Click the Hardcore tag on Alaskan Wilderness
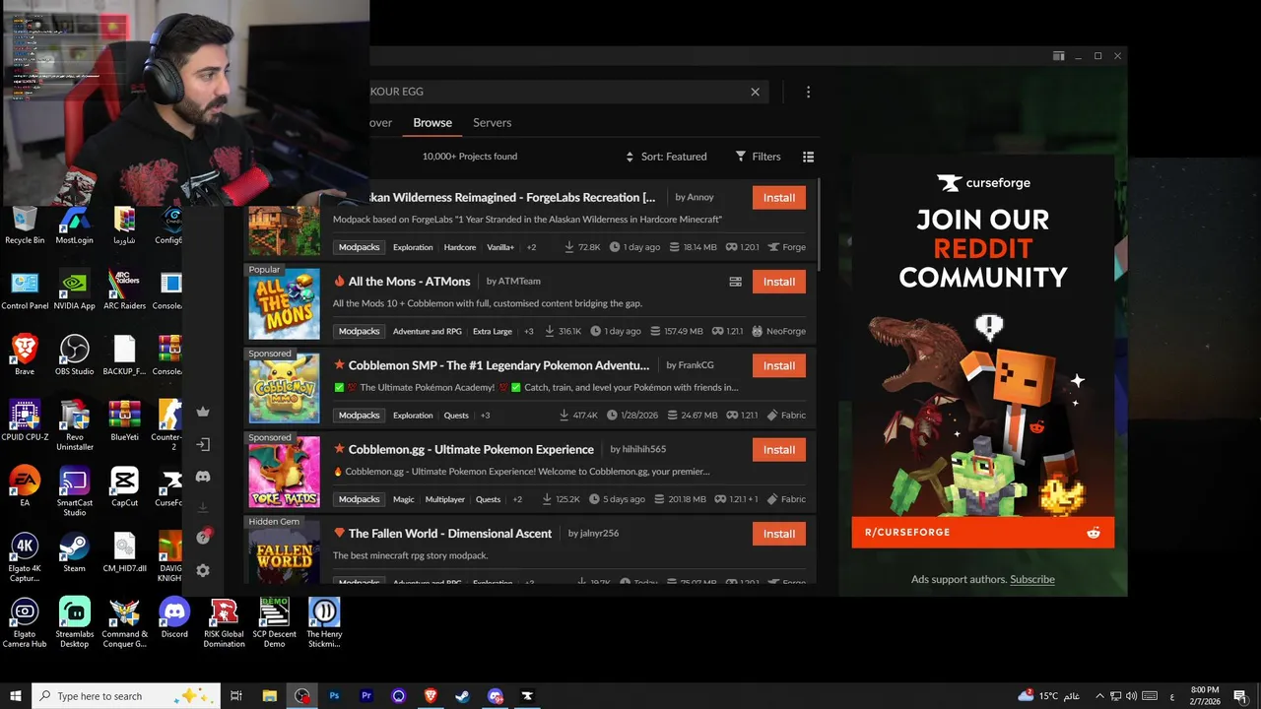 460,247
